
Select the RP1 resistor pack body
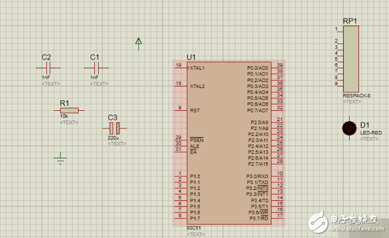point(350,58)
